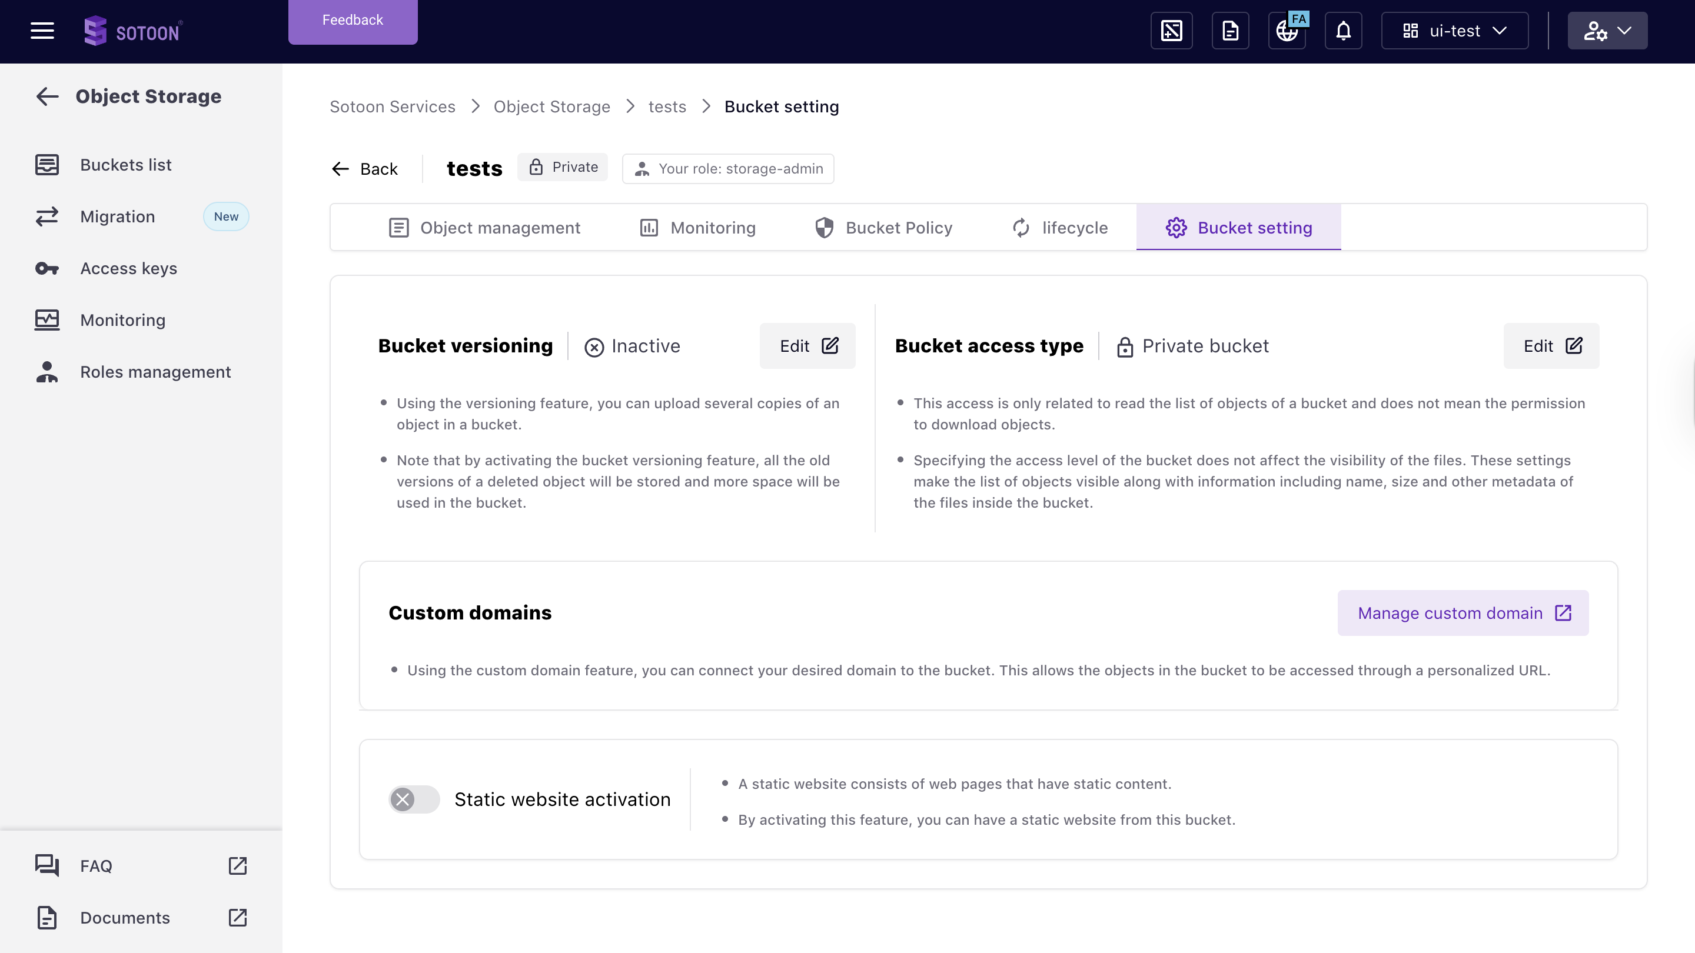Click Your role: storage-admin badge
1695x953 pixels.
pos(728,168)
